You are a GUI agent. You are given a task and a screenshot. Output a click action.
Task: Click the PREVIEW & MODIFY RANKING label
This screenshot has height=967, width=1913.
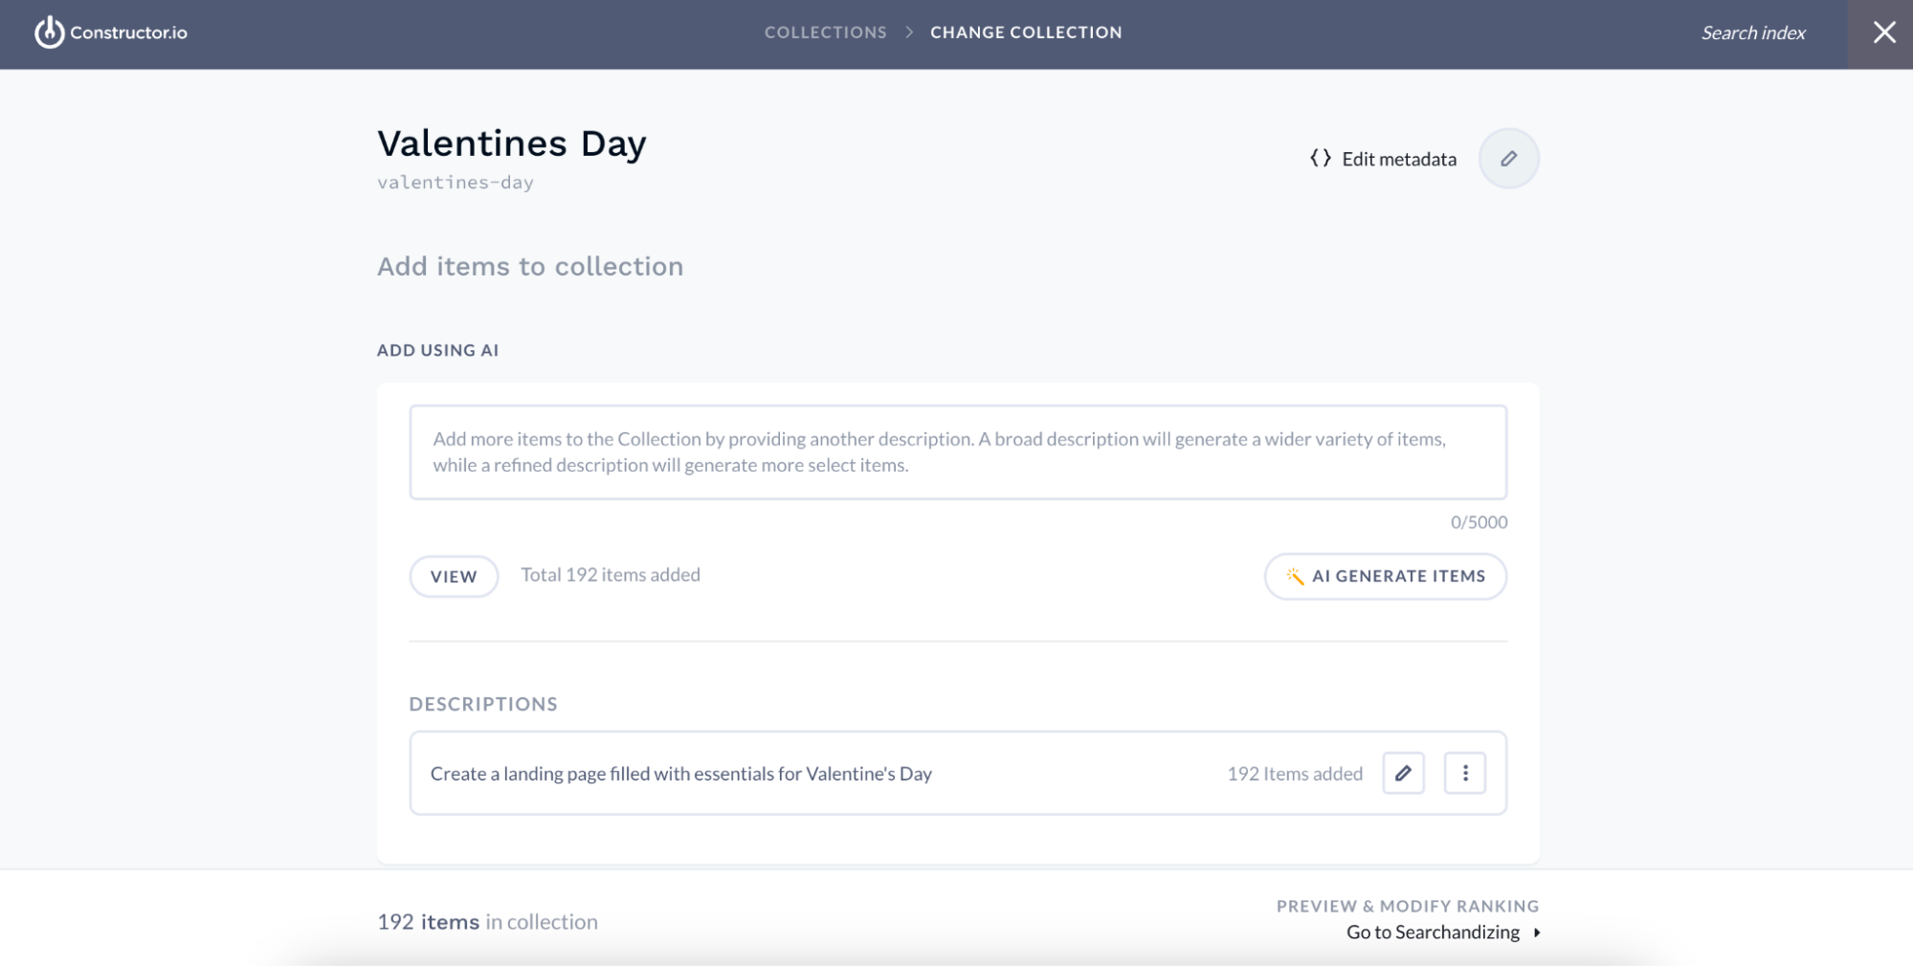coord(1408,906)
